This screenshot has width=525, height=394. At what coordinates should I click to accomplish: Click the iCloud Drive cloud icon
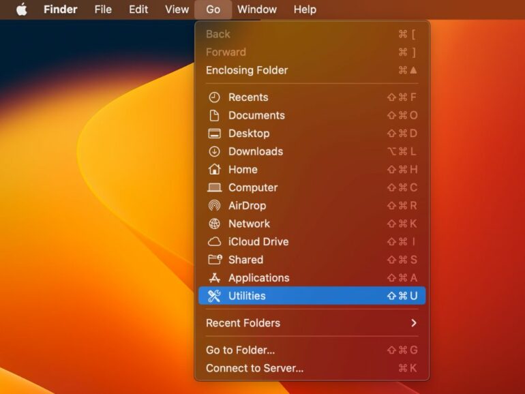(214, 242)
